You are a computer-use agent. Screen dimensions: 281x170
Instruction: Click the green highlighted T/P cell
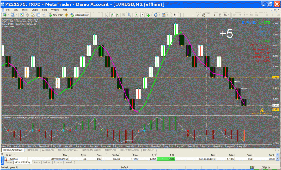(x=166, y=159)
